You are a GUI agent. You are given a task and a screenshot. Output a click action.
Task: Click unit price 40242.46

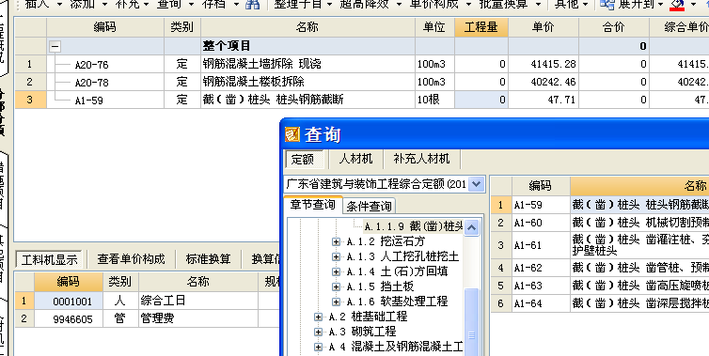(x=554, y=83)
